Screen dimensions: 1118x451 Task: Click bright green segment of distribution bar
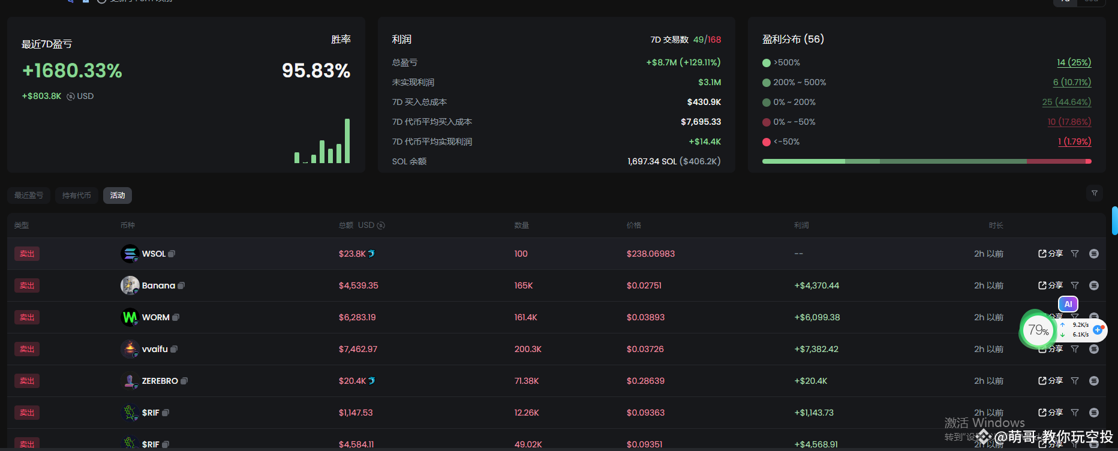804,161
